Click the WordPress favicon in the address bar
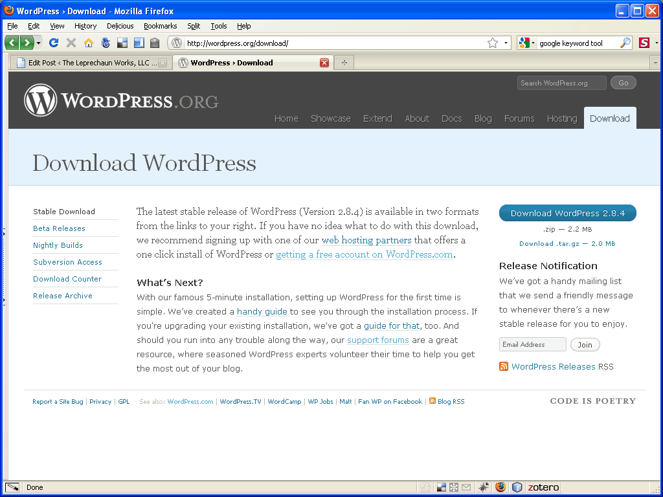 click(177, 43)
